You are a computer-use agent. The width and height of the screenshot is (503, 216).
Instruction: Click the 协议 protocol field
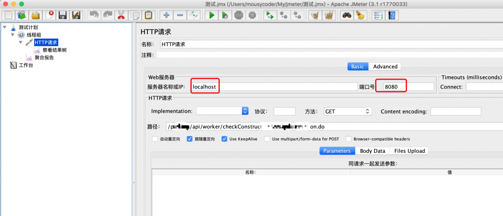coord(285,111)
